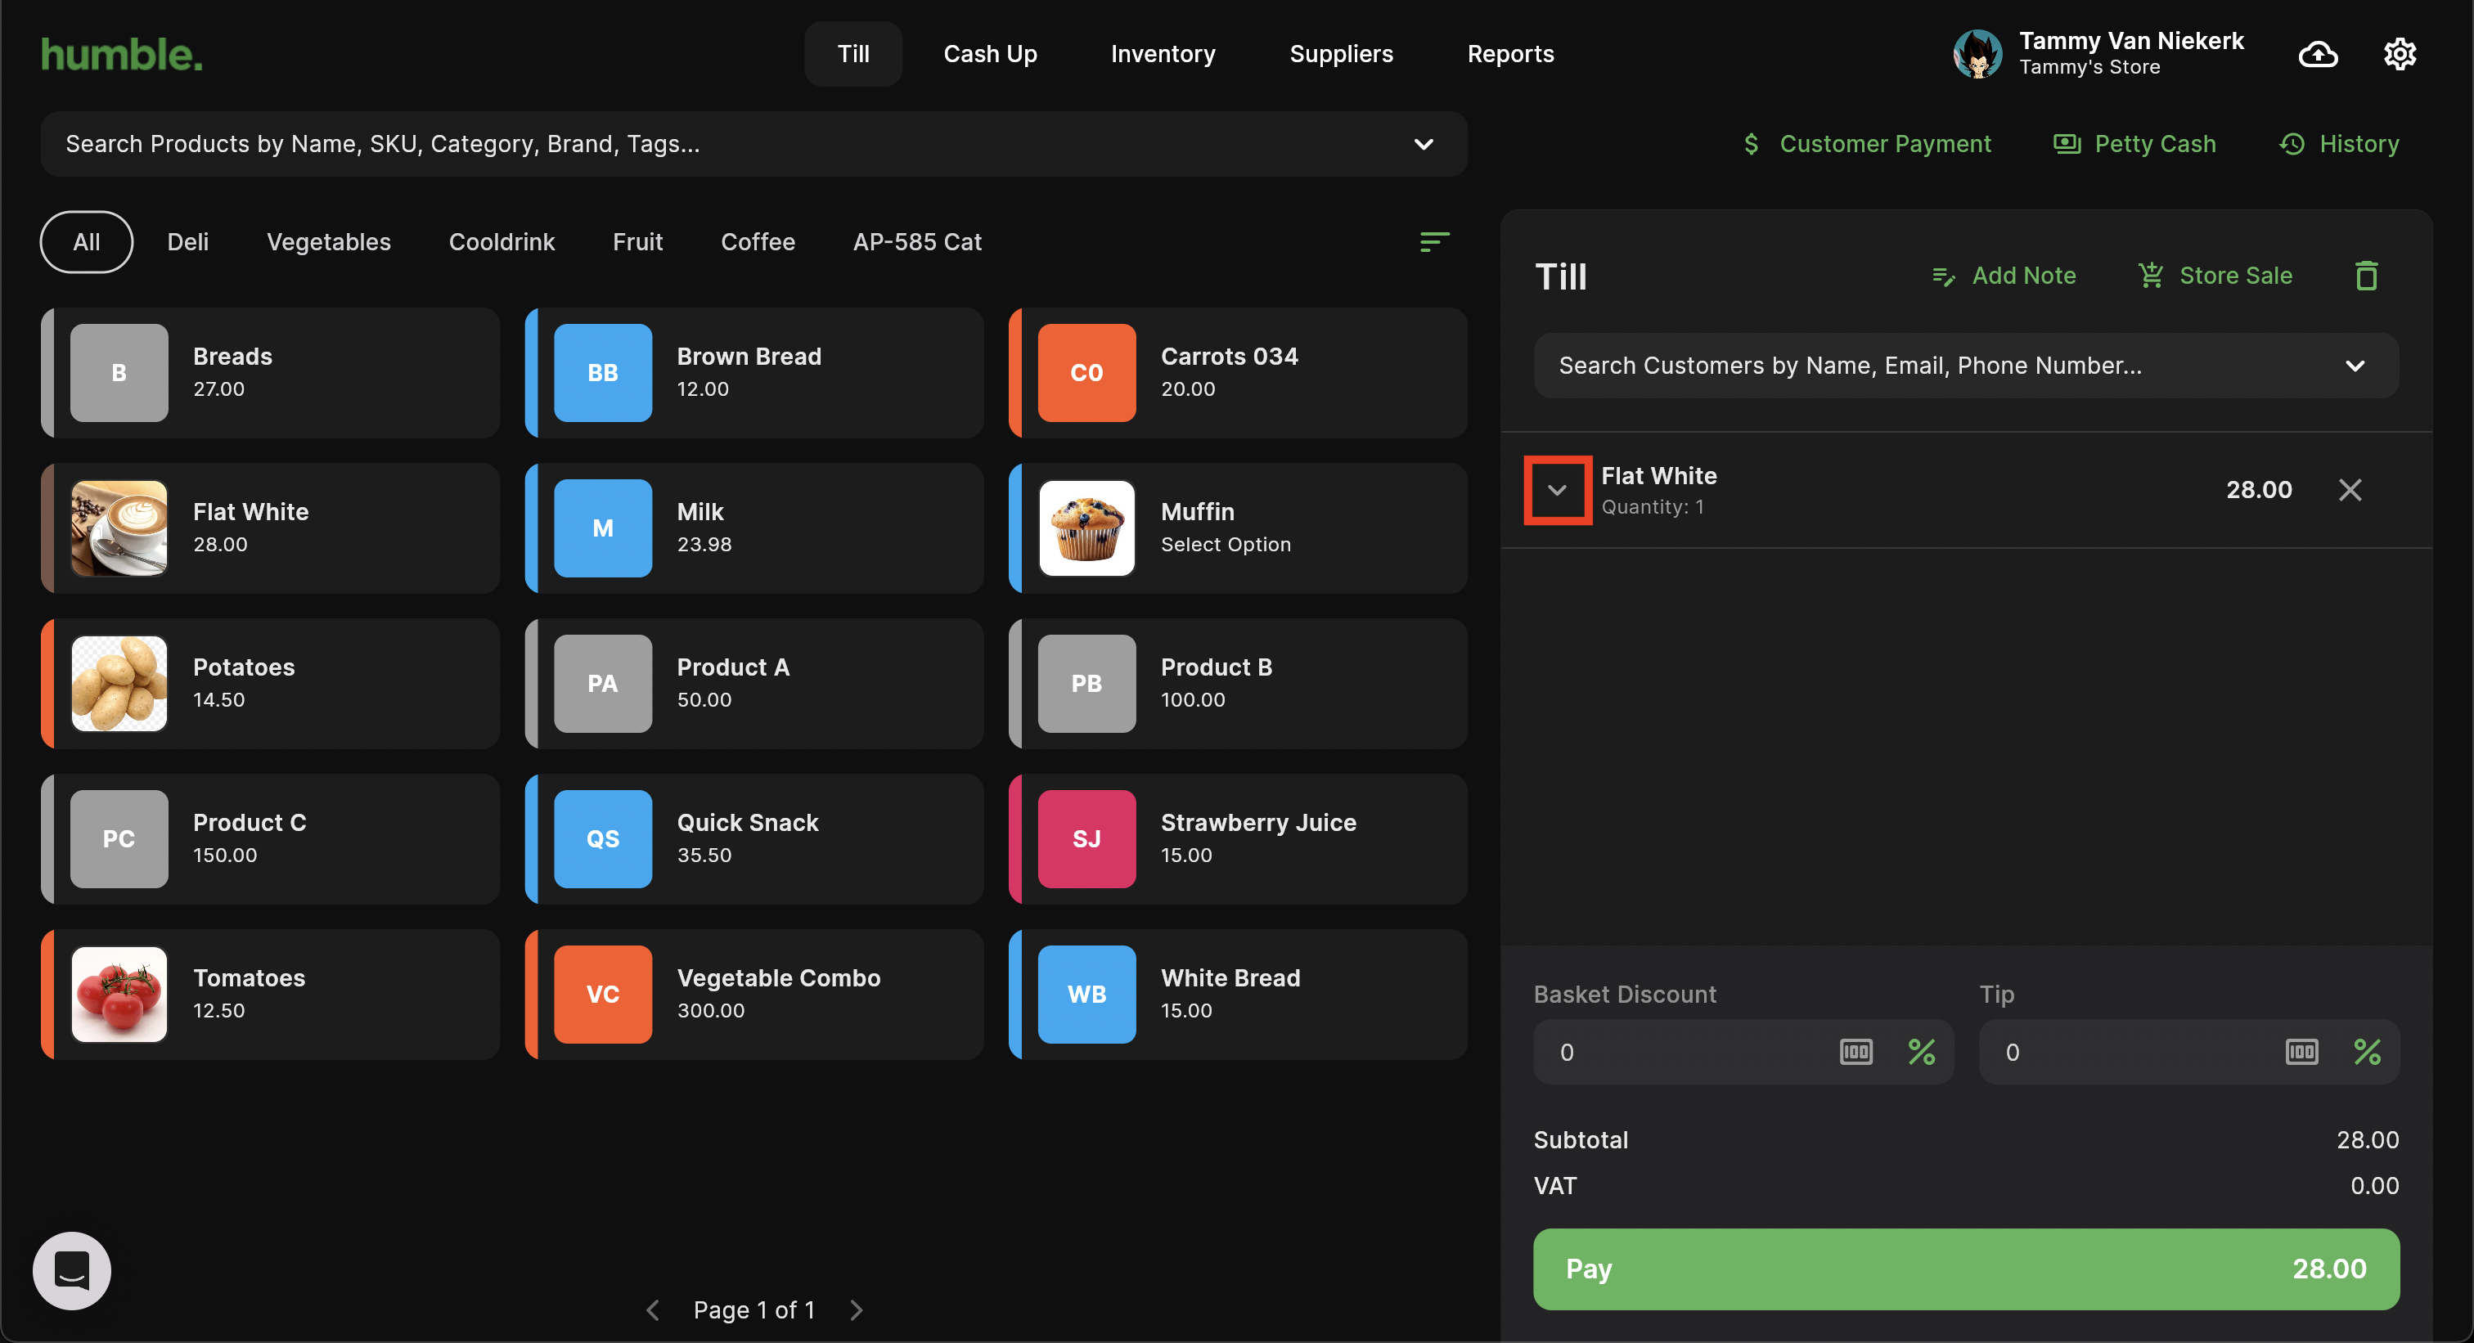Go to the previous product page
Screen dimensions: 2474x1343
[x=653, y=1309]
